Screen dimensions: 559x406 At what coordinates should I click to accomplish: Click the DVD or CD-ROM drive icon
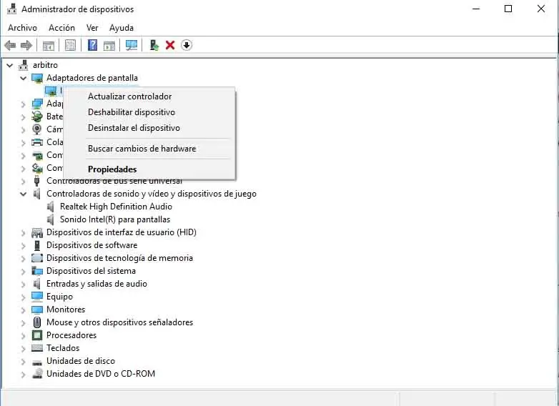pyautogui.click(x=37, y=374)
